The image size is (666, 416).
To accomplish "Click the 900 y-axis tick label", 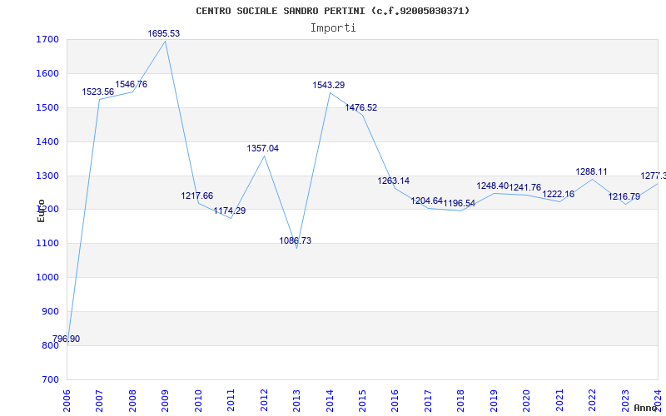I will pos(50,311).
